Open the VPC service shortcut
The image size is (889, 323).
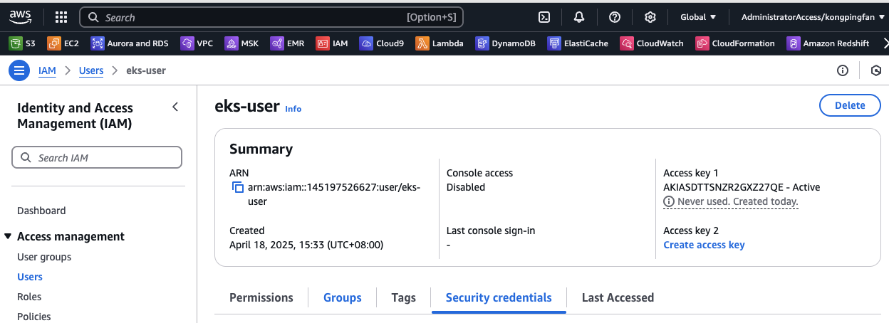click(x=197, y=43)
